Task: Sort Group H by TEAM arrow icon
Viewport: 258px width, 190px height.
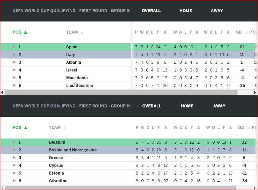Action: 65,128
